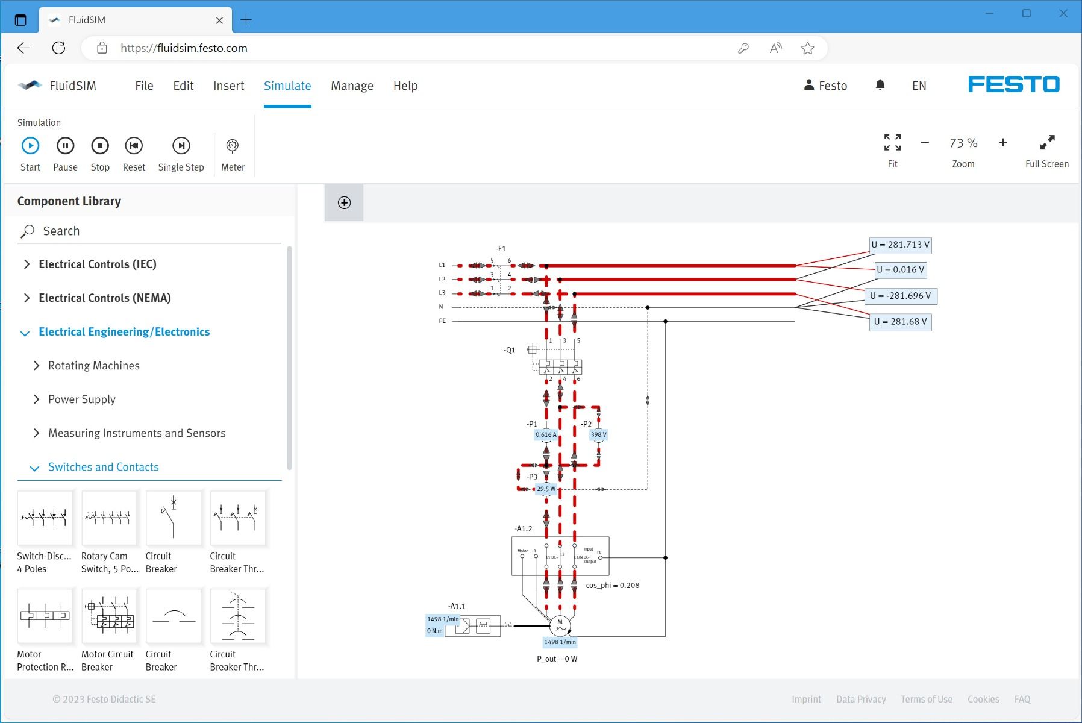Open the Data Privacy link
This screenshot has height=723, width=1082.
coord(861,700)
